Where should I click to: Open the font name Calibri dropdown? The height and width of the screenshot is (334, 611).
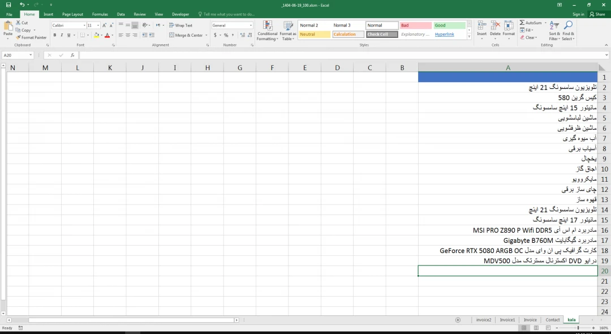84,25
